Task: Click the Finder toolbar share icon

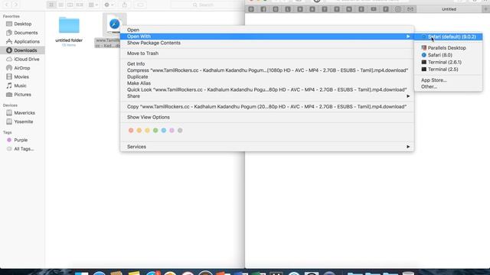Action: pos(125,5)
